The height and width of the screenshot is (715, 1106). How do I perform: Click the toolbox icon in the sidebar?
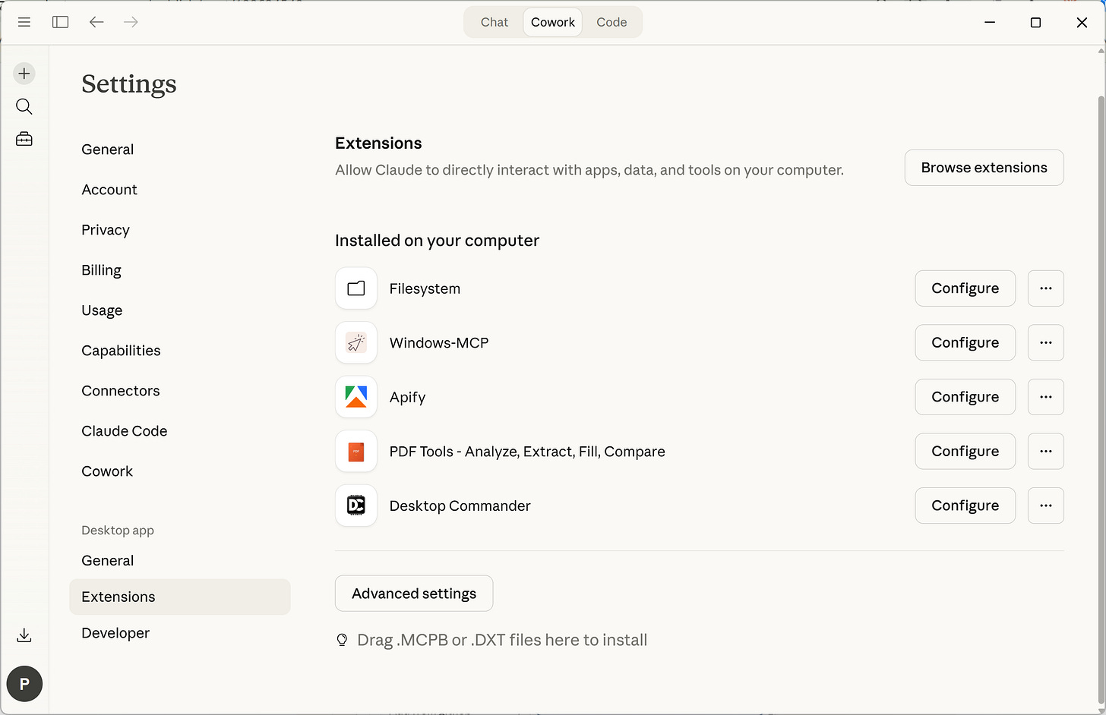pos(24,139)
